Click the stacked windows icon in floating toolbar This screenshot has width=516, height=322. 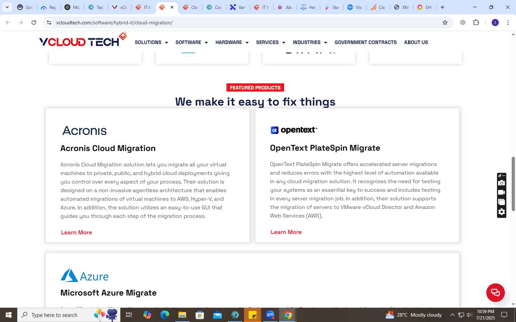[502, 202]
